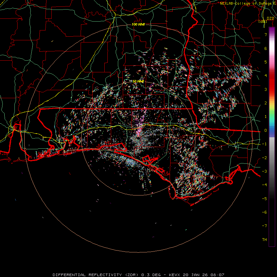
Task: Click the '-5' value on color scale
Action: click(264, 199)
